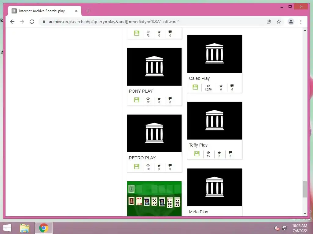The width and height of the screenshot is (313, 234).
Task: Open the Meta Play thumbnail
Action: [214, 187]
